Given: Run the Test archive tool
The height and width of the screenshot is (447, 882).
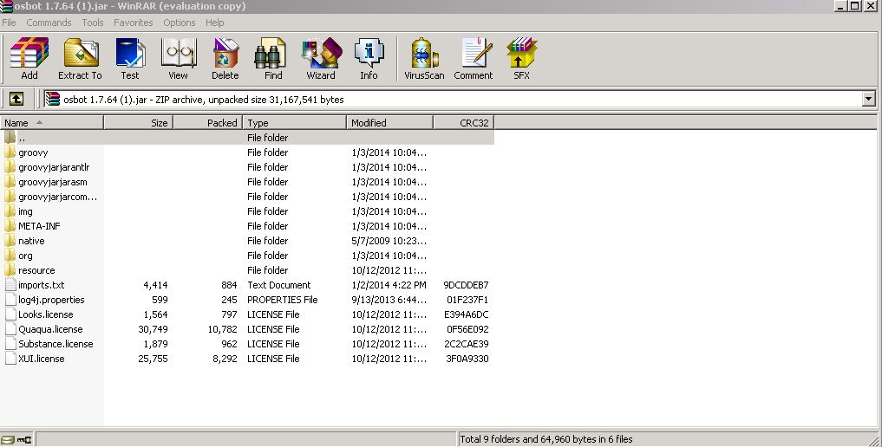Looking at the screenshot, I should pyautogui.click(x=130, y=58).
